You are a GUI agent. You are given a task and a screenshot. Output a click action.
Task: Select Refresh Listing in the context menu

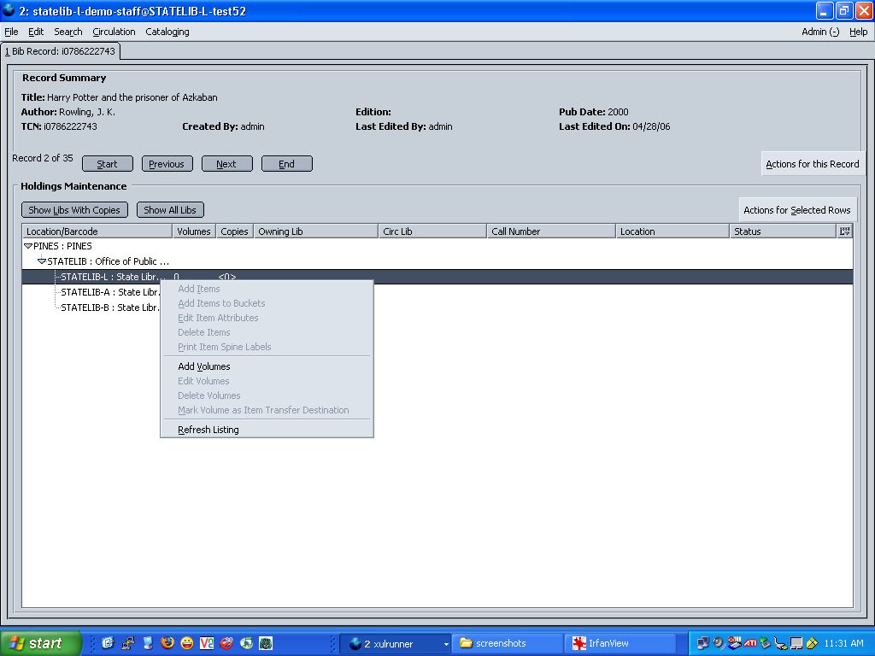[208, 430]
